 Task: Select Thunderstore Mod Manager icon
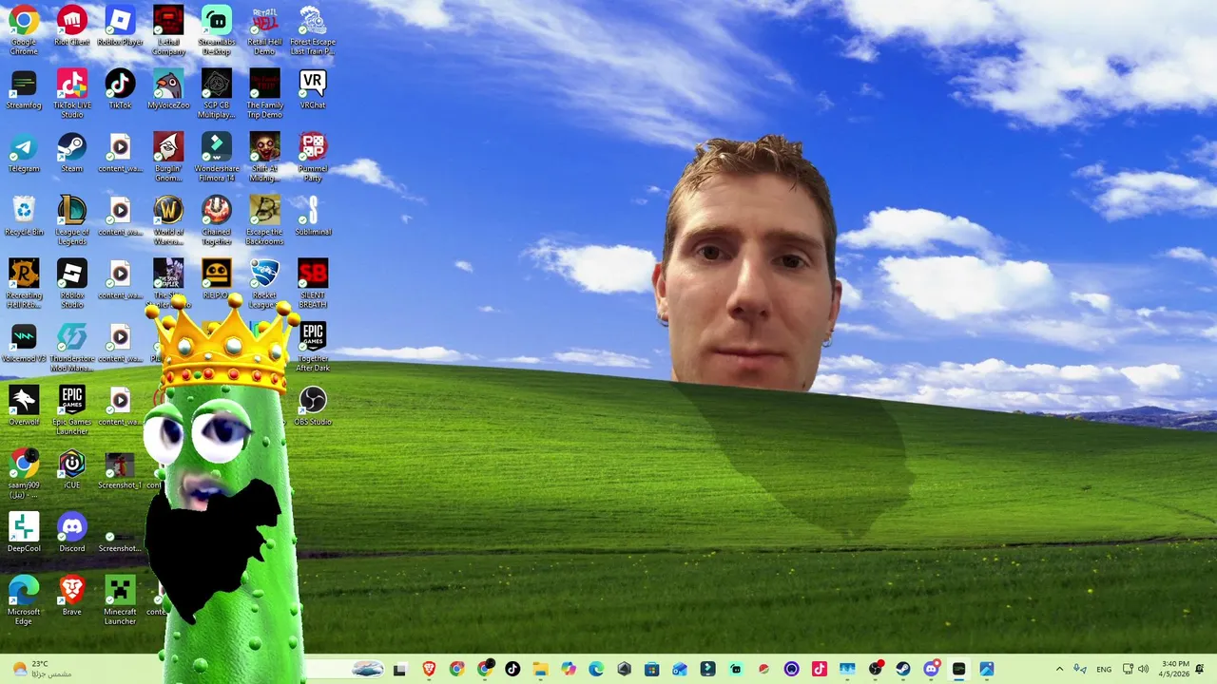(x=71, y=347)
